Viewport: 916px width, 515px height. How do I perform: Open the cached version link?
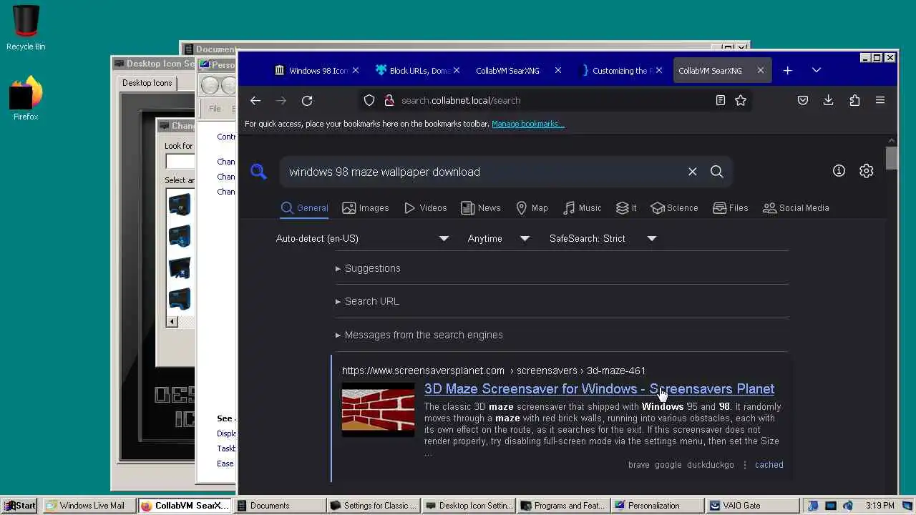coord(769,465)
